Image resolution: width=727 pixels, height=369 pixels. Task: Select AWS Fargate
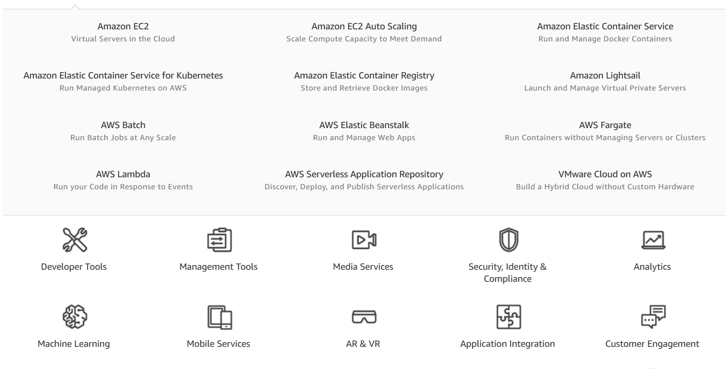pyautogui.click(x=605, y=125)
